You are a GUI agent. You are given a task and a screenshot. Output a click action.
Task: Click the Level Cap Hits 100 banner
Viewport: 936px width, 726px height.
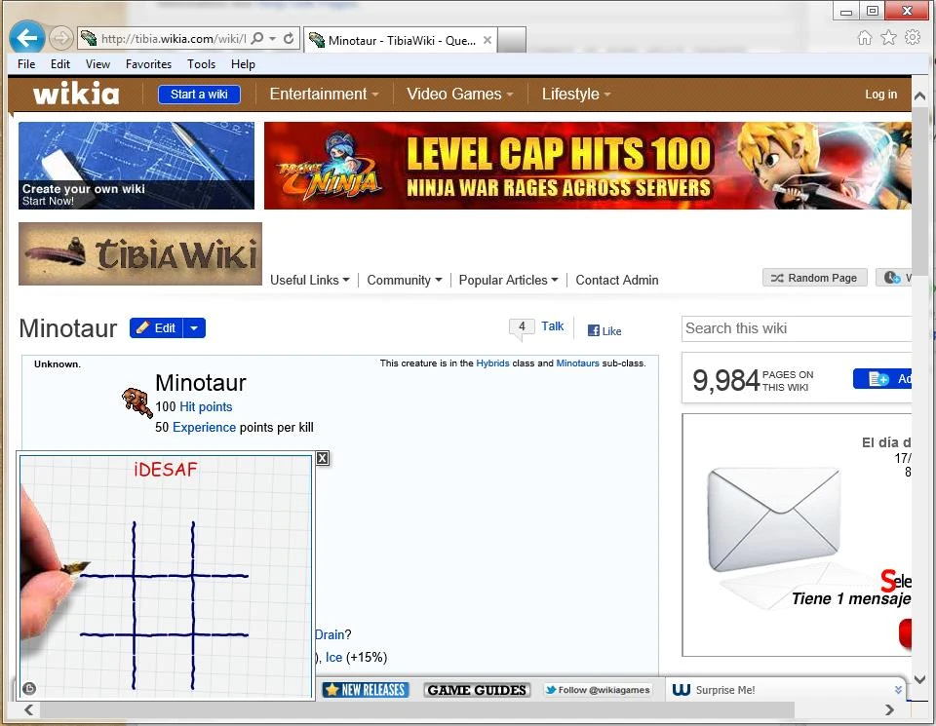pos(587,166)
